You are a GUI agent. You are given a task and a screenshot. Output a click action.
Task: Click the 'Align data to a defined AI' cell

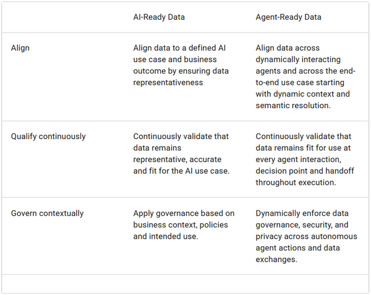[181, 65]
